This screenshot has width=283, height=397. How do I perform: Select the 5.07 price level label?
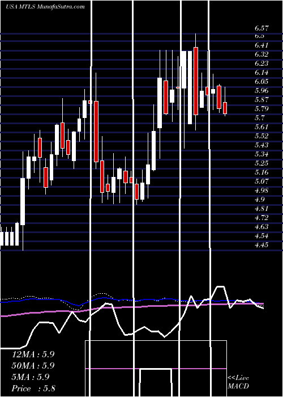click(x=261, y=181)
